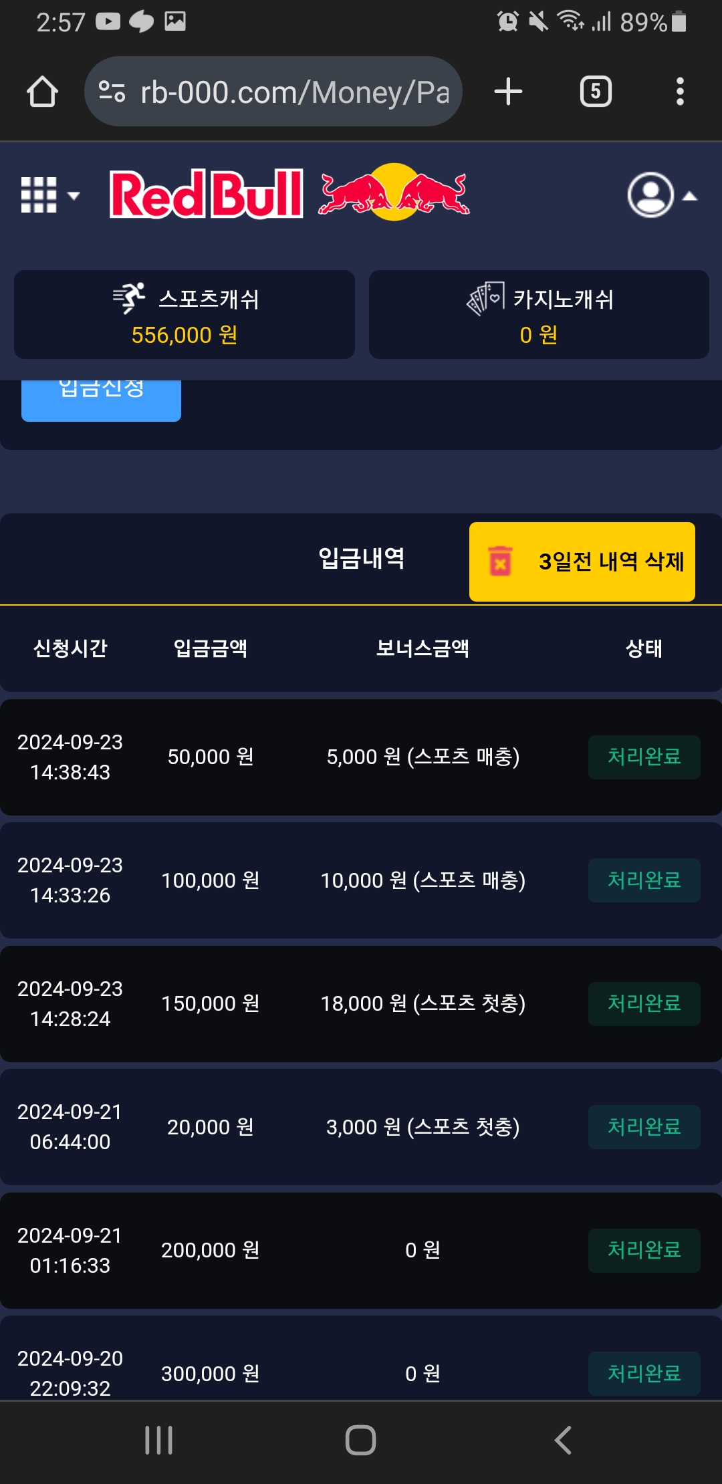
Task: Open the user profile dropdown
Action: click(660, 195)
